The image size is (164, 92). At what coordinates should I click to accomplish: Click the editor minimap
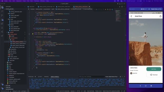tap(120, 16)
